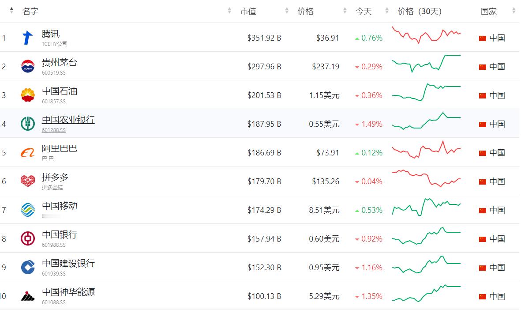The height and width of the screenshot is (310, 521).
Task: Open the 阿里巴巴 company link
Action: 60,149
